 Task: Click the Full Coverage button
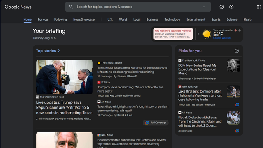pyautogui.click(x=156, y=123)
